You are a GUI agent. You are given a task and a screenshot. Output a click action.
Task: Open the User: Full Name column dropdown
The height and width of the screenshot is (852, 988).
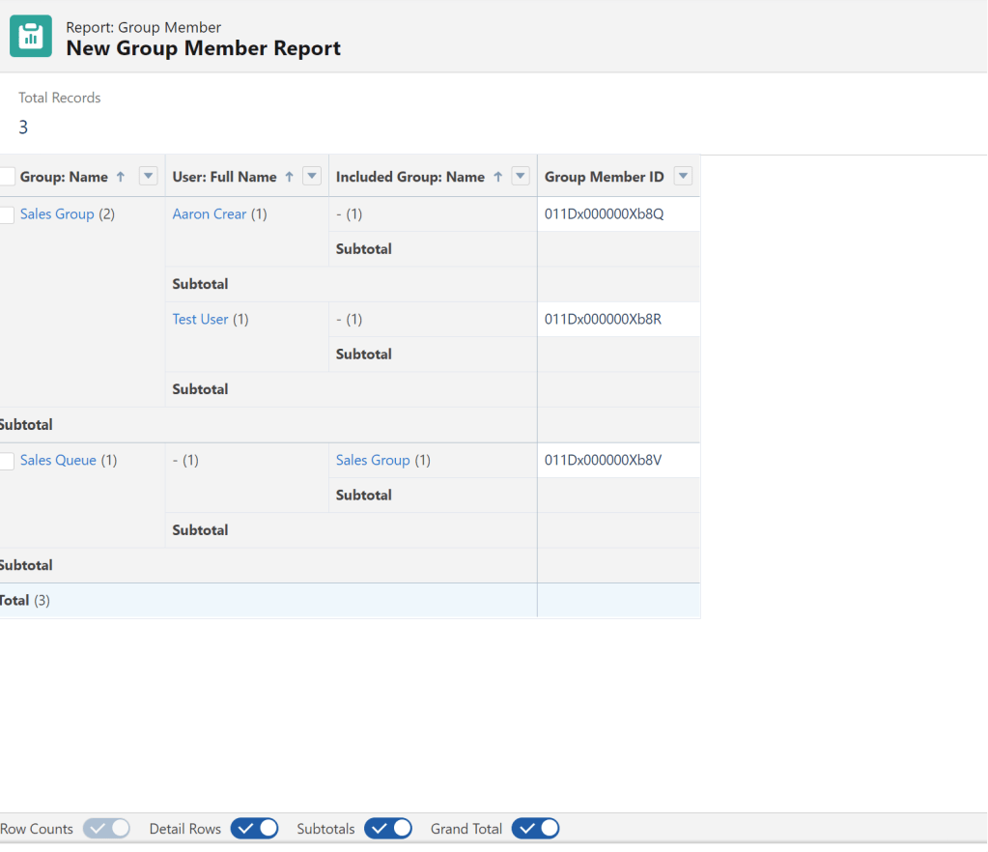[312, 176]
